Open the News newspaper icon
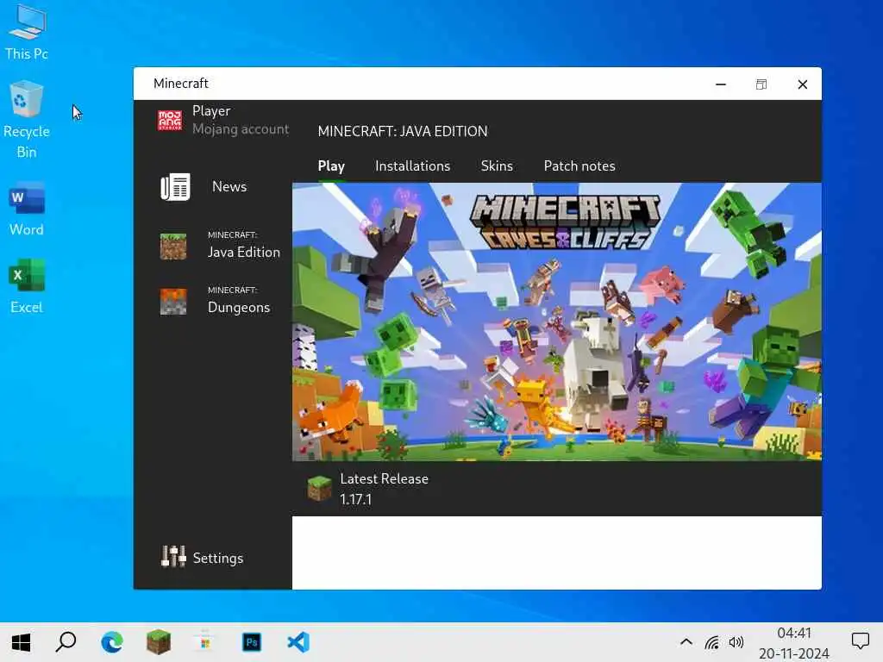The height and width of the screenshot is (662, 883). click(x=175, y=187)
